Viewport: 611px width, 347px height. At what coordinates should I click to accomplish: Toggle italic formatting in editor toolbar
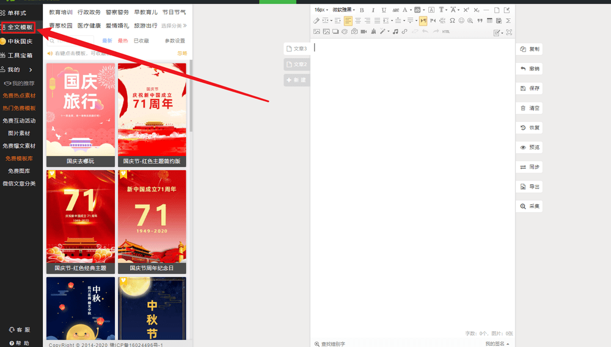[x=373, y=10]
